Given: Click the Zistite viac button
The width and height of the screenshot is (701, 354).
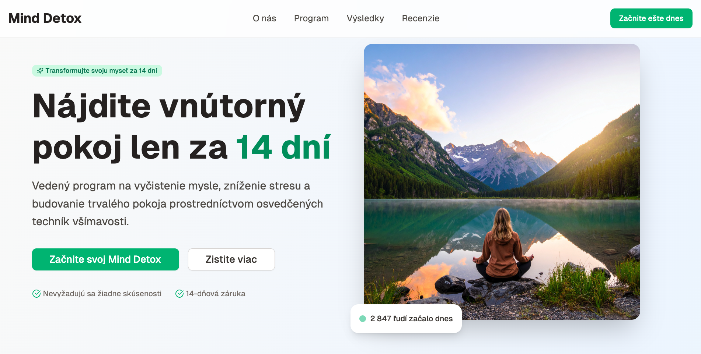Looking at the screenshot, I should click(x=231, y=259).
